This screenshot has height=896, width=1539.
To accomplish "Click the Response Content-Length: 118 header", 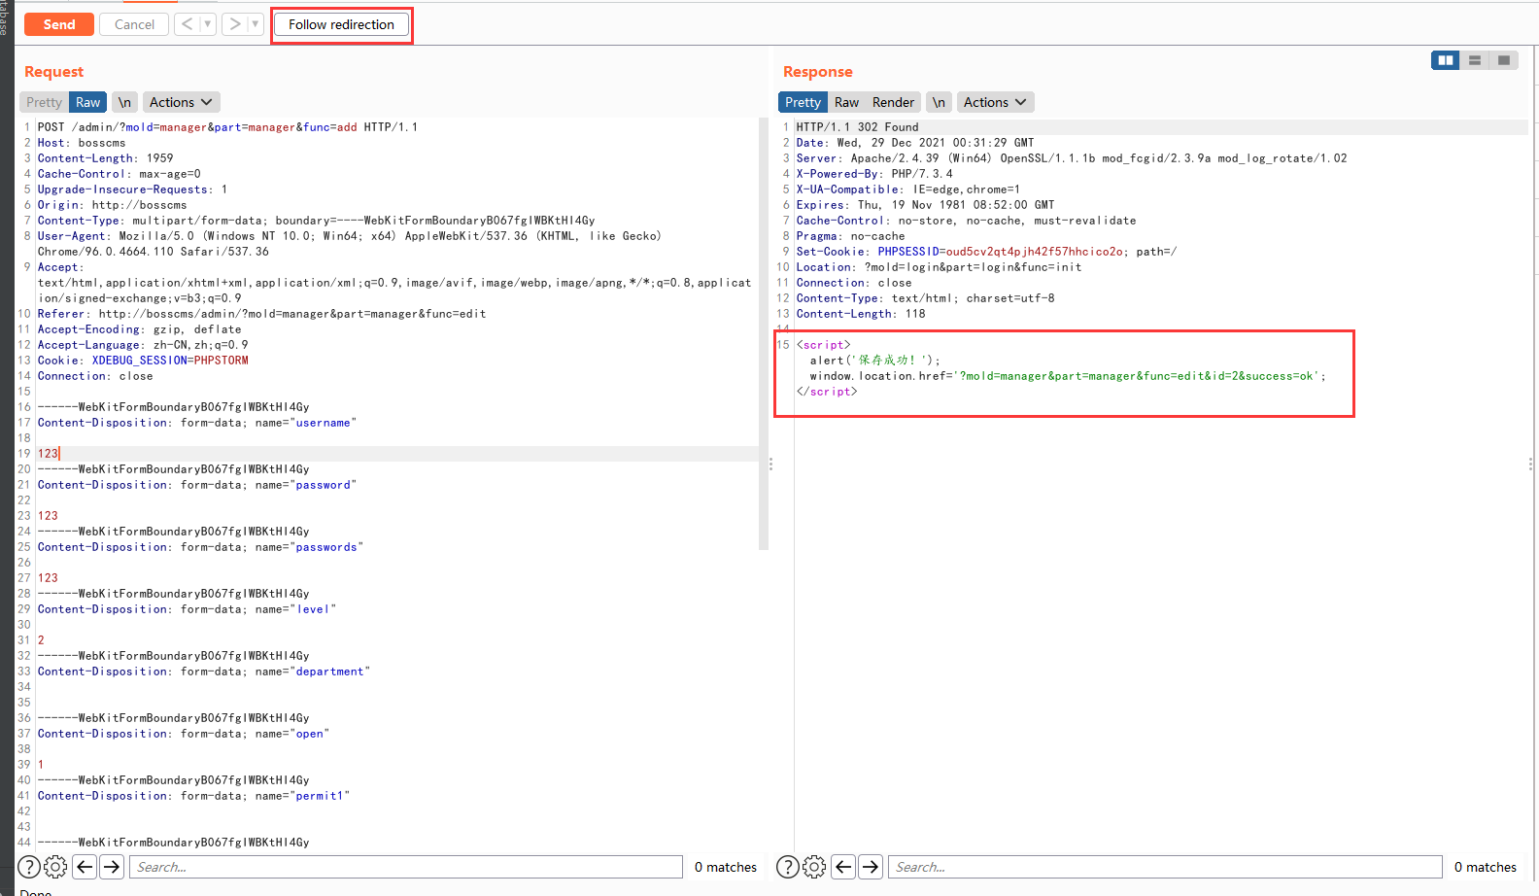I will 861,314.
